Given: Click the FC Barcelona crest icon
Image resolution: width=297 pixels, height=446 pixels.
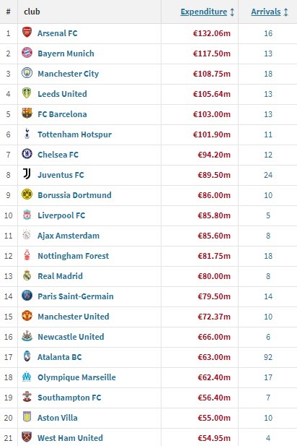Looking at the screenshot, I should [27, 113].
